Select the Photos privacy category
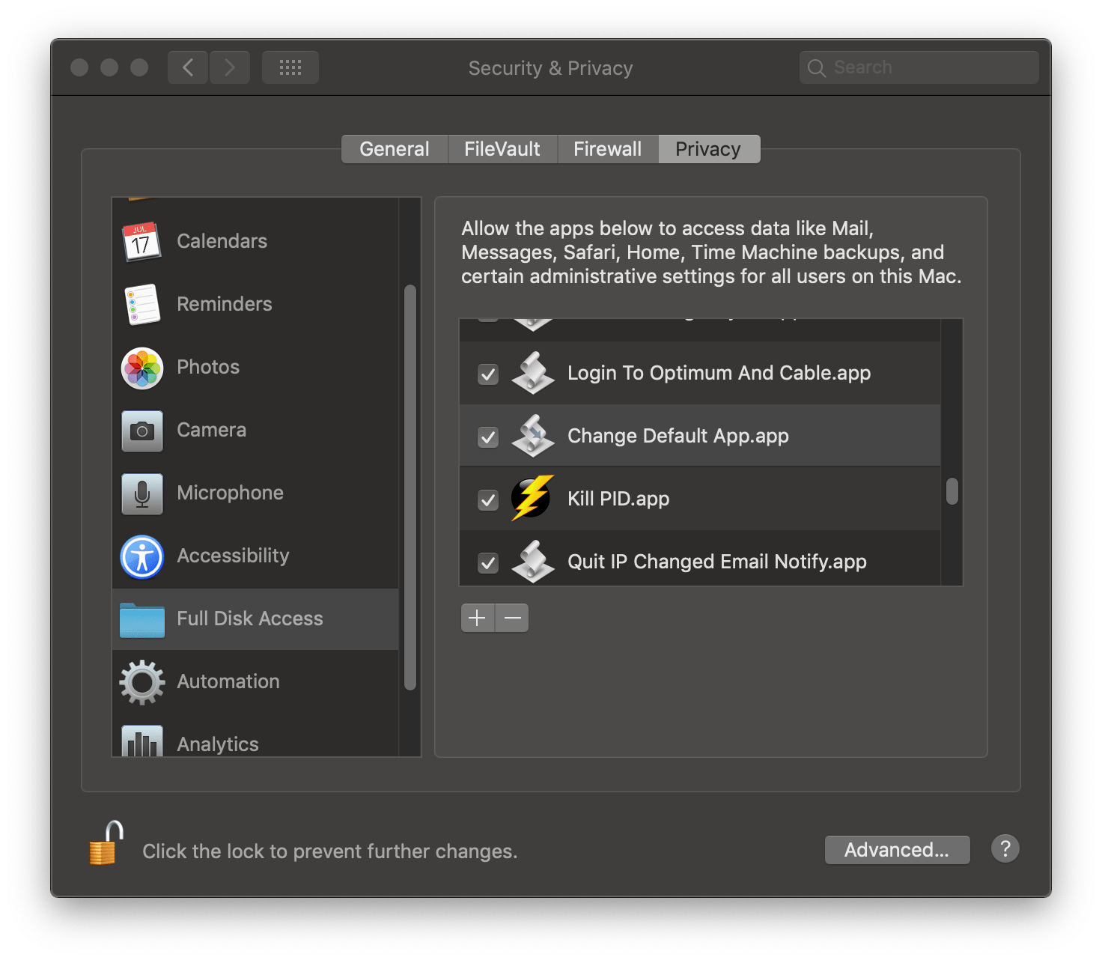 141,367
